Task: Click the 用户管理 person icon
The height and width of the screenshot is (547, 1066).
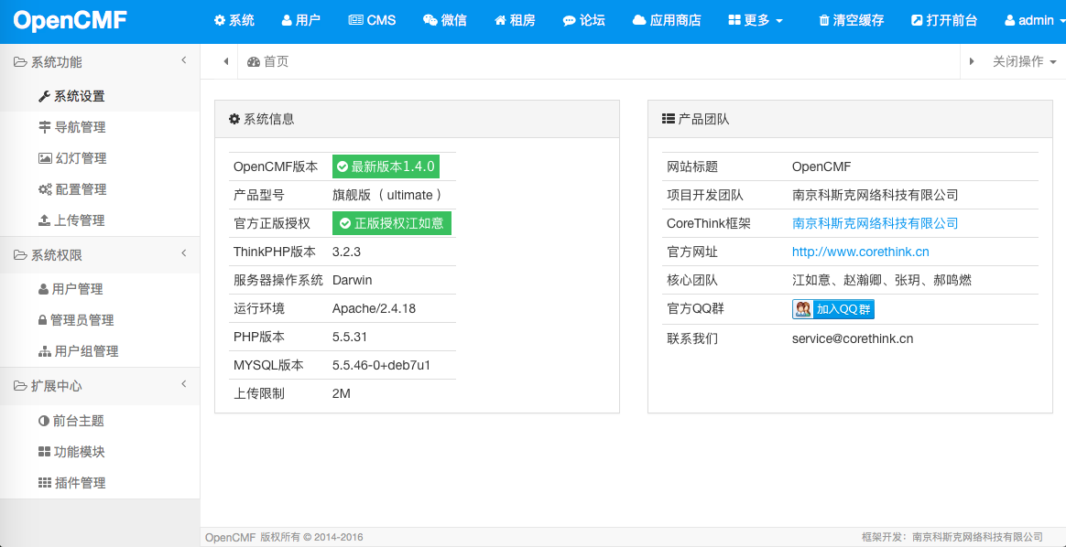Action: pos(43,290)
